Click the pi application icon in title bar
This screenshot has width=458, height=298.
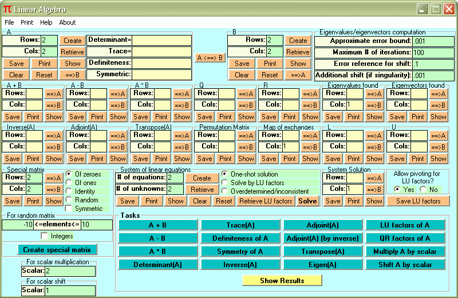tap(7, 9)
